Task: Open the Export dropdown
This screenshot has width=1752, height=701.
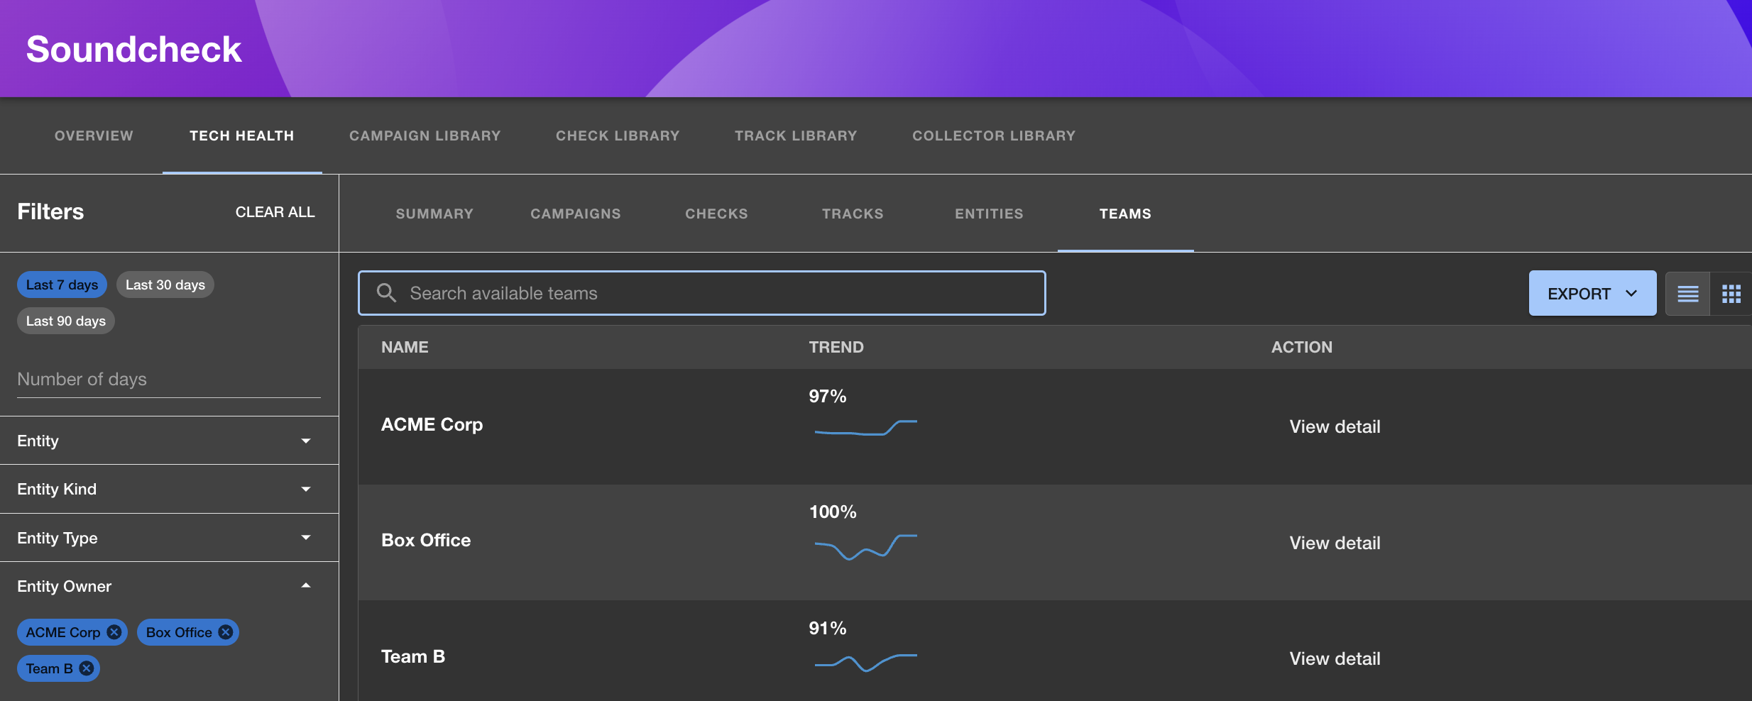Action: tap(1592, 293)
